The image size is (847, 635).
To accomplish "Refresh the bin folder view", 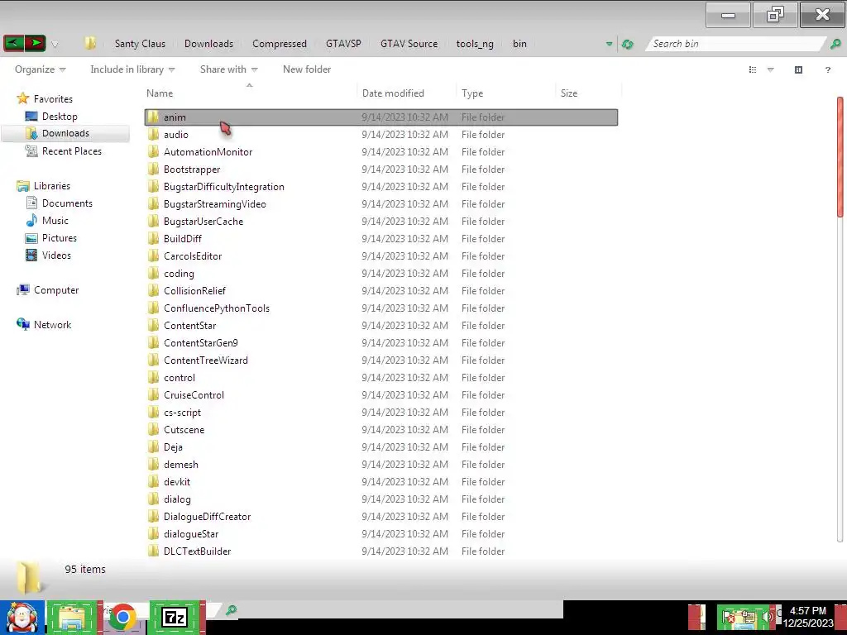I will pos(627,45).
